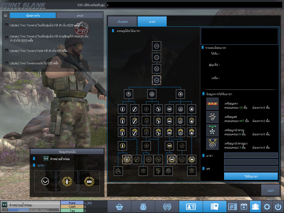Select the rifle emblem bottom-row title icon
Image resolution: width=284 pixels, height=213 pixels.
tap(118, 171)
